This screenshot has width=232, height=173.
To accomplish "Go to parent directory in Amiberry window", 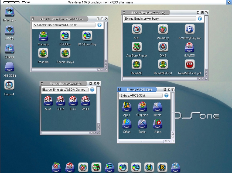I will point(200,19).
